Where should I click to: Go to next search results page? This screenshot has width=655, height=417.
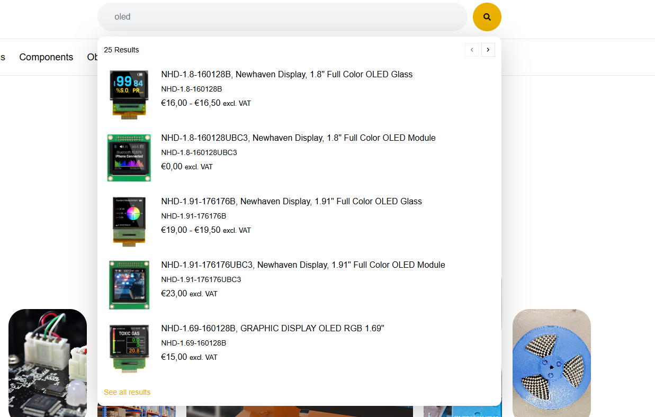(488, 50)
